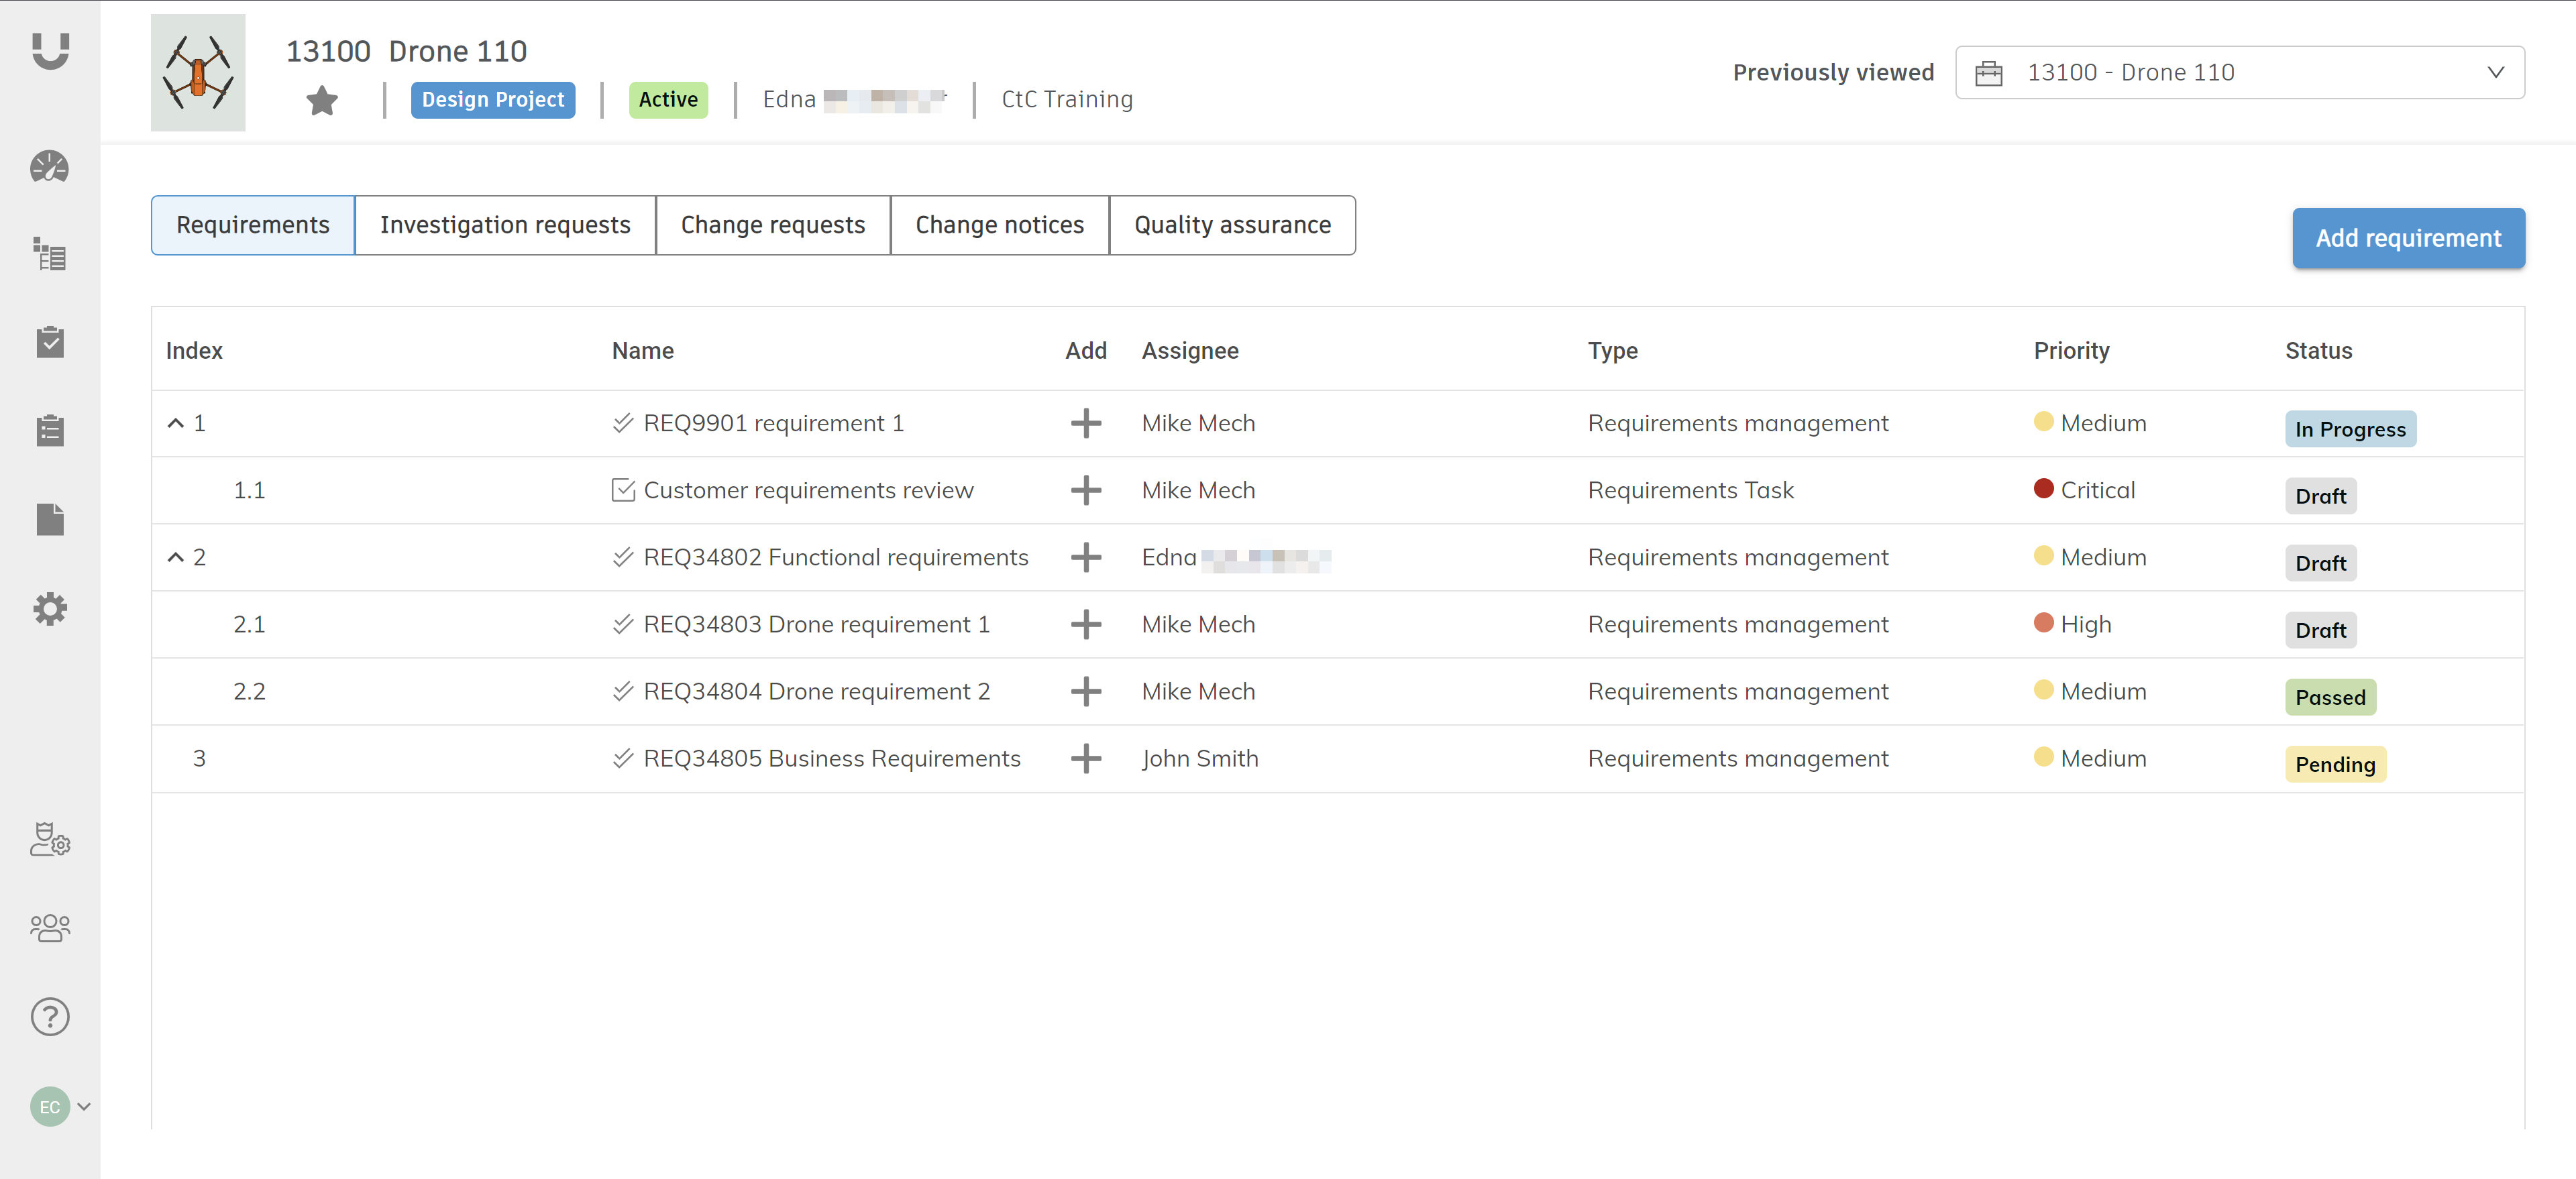This screenshot has width=2576, height=1179.
Task: Open REQ34803 Drone requirement 1 link
Action: coord(816,624)
